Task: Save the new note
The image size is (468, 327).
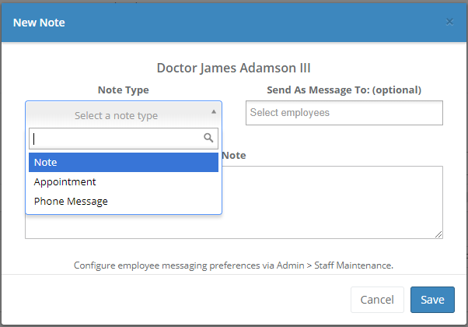Action: point(432,300)
